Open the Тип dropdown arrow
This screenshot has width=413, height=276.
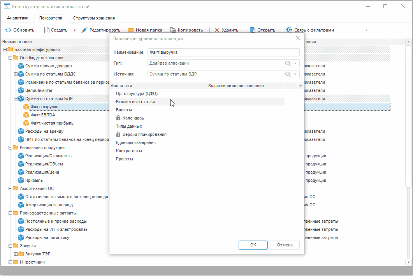tap(295, 63)
